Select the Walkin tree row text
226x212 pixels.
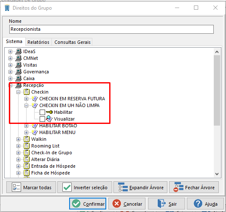[x=39, y=139]
